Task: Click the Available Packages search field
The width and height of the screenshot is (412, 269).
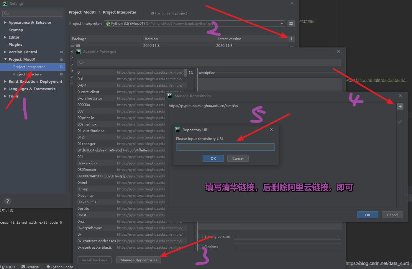Action: pos(209,62)
